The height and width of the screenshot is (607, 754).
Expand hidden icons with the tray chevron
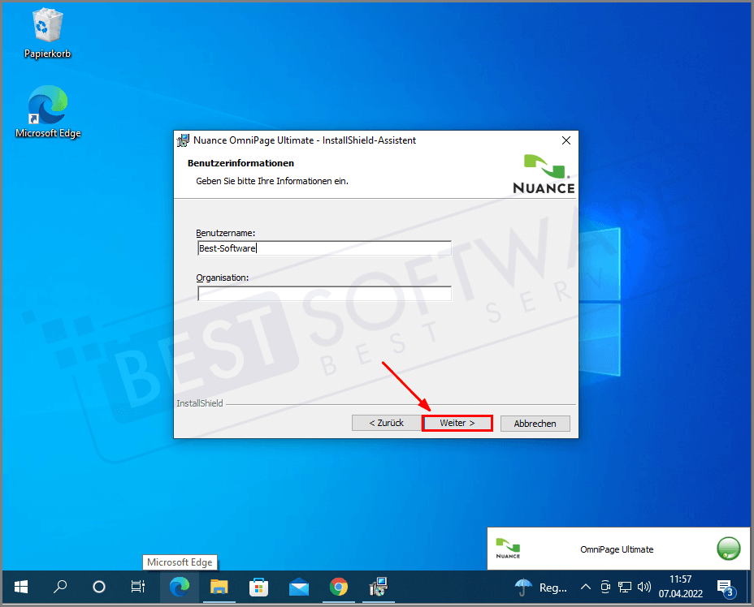pos(586,587)
